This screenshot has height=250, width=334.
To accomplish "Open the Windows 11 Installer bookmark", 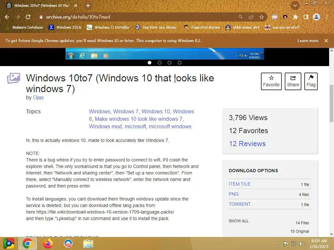I will pos(108,27).
